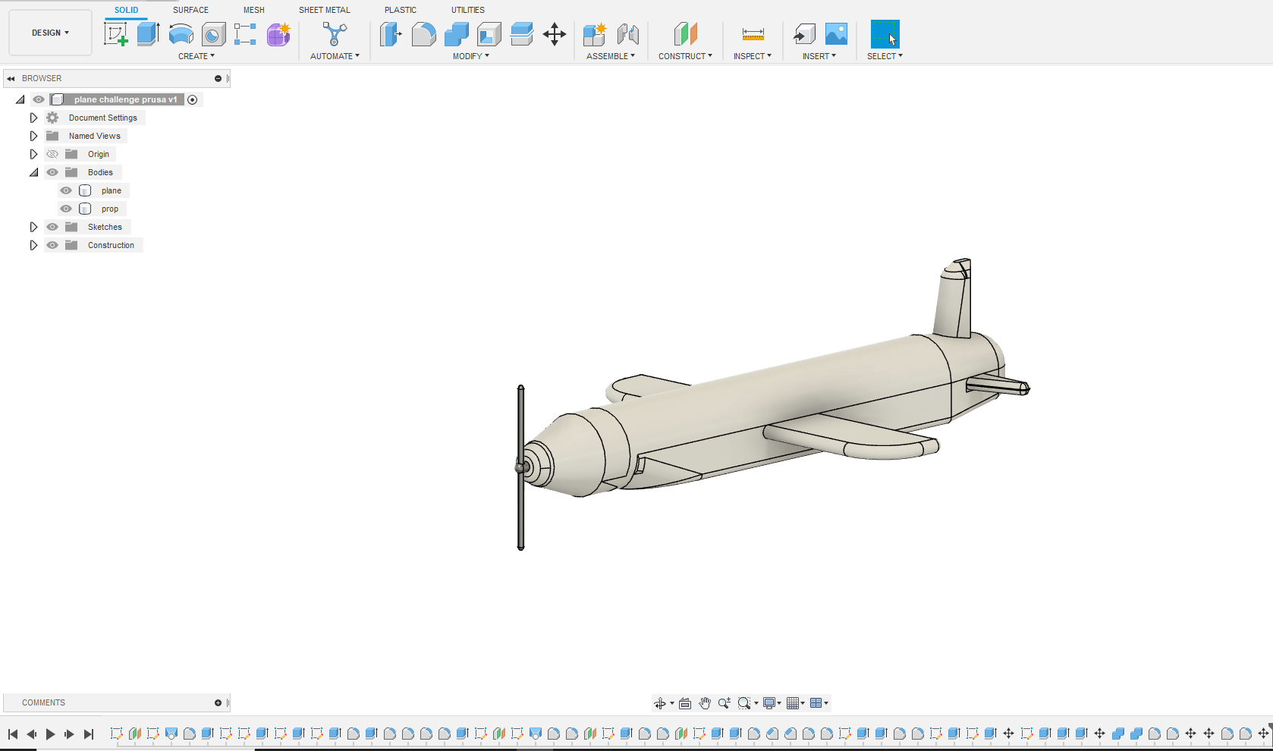This screenshot has height=751, width=1273.
Task: Click the Zoom magnifier icon
Action: [x=725, y=703]
